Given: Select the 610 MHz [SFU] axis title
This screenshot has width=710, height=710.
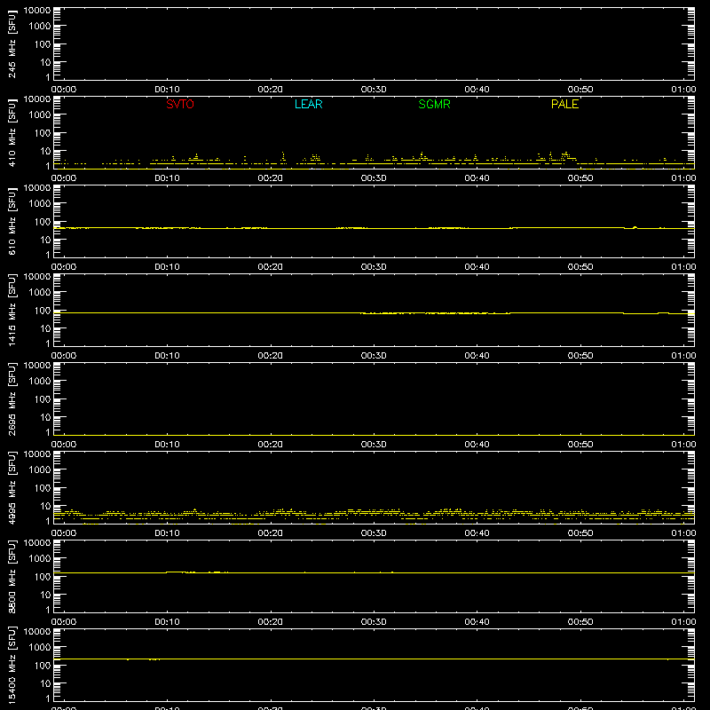Looking at the screenshot, I should pyautogui.click(x=12, y=221).
